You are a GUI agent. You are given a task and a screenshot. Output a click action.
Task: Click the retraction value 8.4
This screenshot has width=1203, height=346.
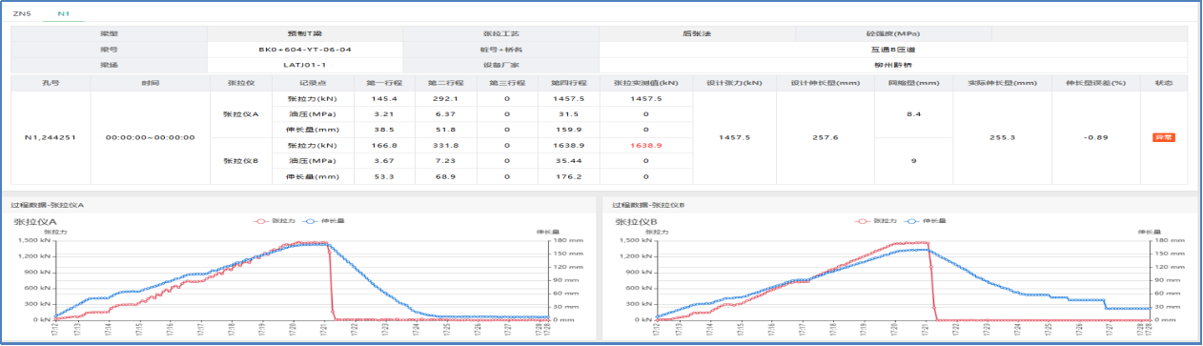pos(913,113)
